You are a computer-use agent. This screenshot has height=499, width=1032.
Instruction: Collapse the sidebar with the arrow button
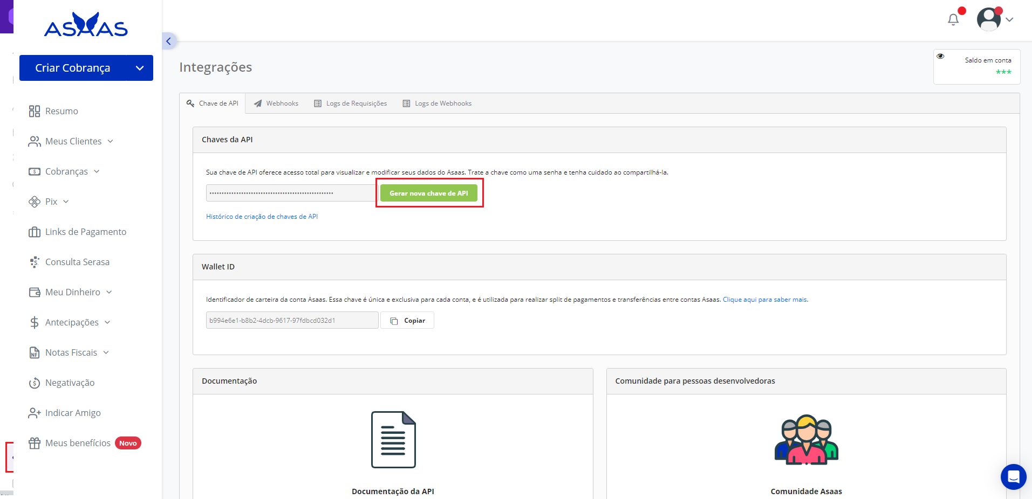pos(169,41)
